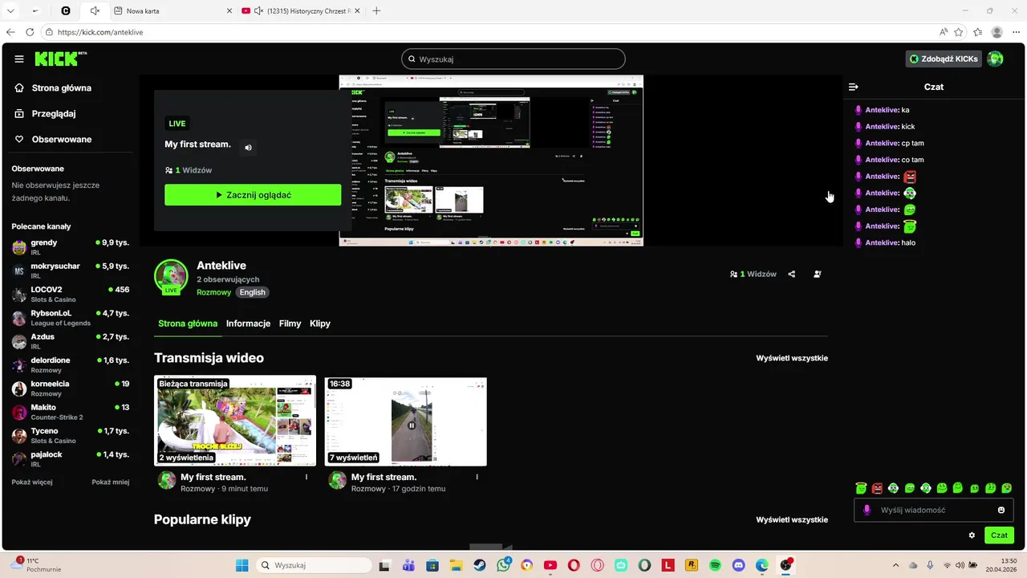
Task: Open Spotify from the taskbar
Action: [716, 565]
